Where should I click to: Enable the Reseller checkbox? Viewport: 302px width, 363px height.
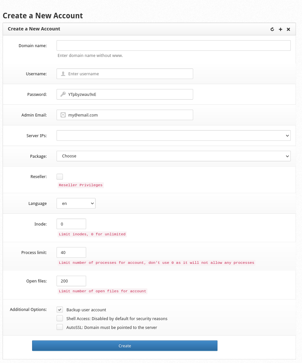(60, 176)
